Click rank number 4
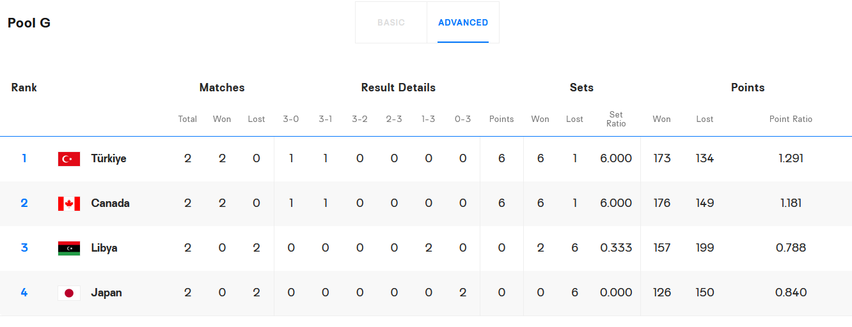 click(x=24, y=293)
